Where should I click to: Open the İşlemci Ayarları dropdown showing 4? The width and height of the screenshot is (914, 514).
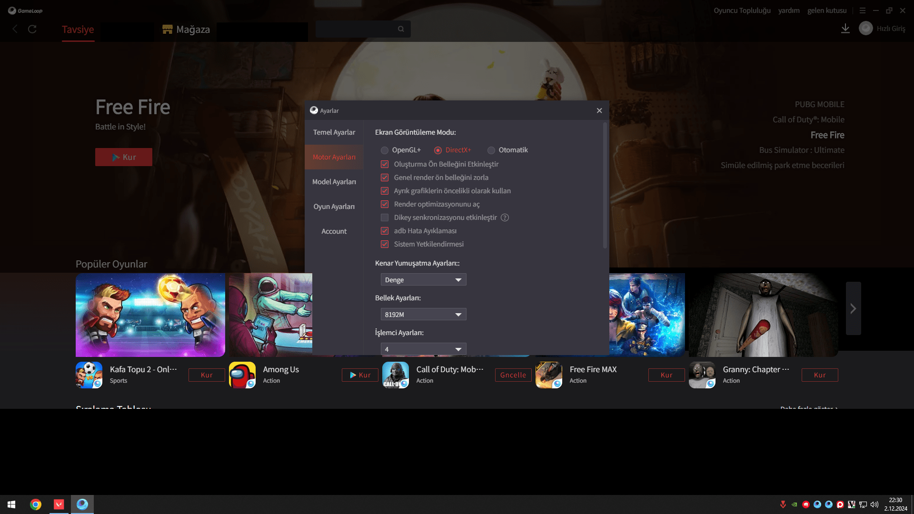(423, 349)
